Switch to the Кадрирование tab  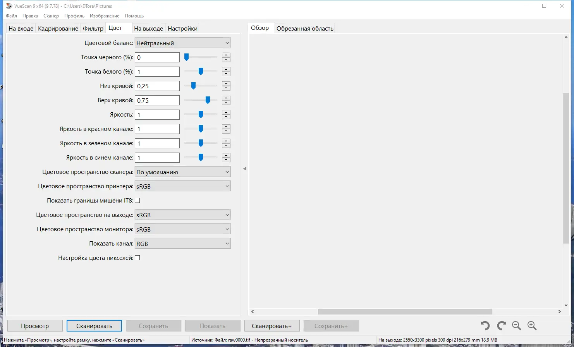click(58, 28)
